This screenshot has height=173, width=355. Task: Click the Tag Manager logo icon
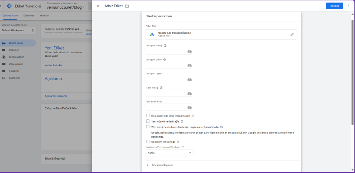pos(9,6)
